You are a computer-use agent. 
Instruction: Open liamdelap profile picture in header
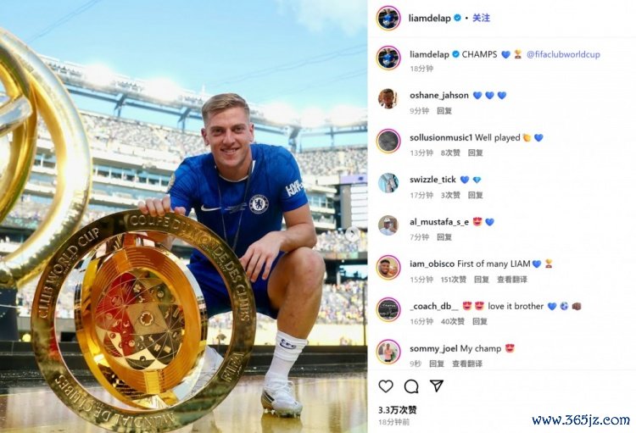388,19
